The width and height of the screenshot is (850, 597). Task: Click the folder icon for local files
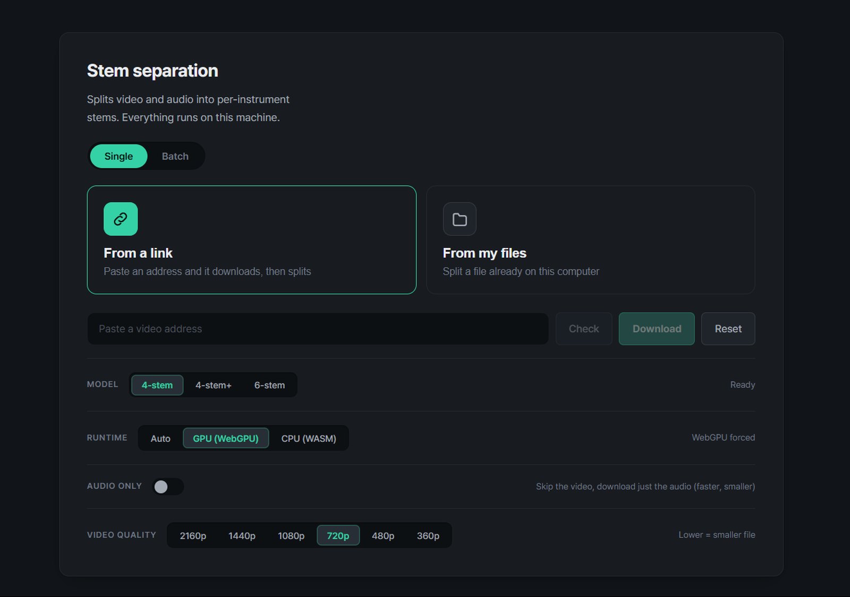coord(460,219)
